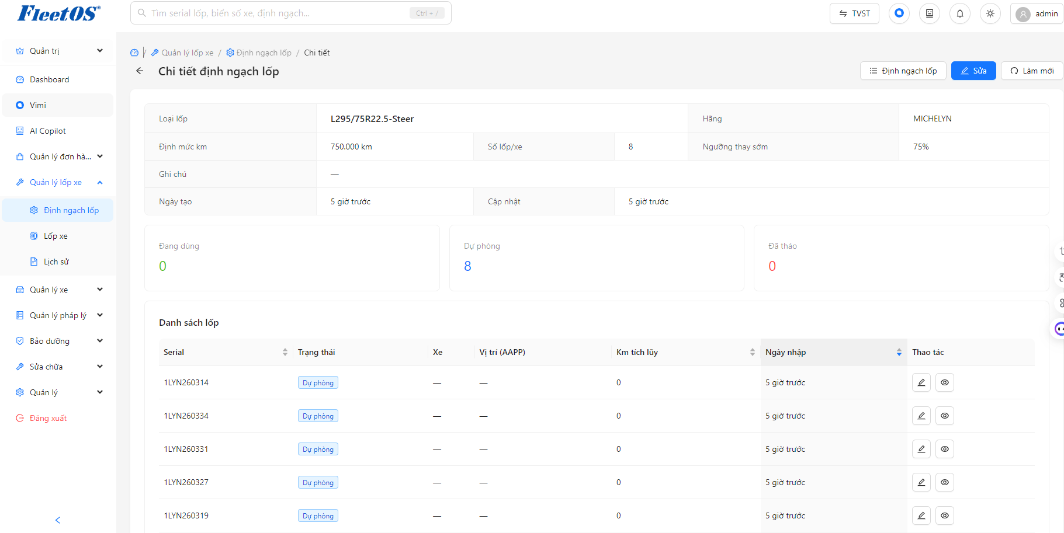Click the home dashboard breadcrumb icon

134,53
